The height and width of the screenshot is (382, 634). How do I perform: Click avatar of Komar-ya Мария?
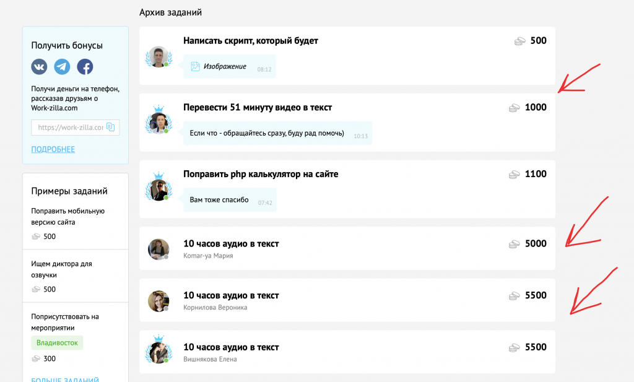point(158,248)
